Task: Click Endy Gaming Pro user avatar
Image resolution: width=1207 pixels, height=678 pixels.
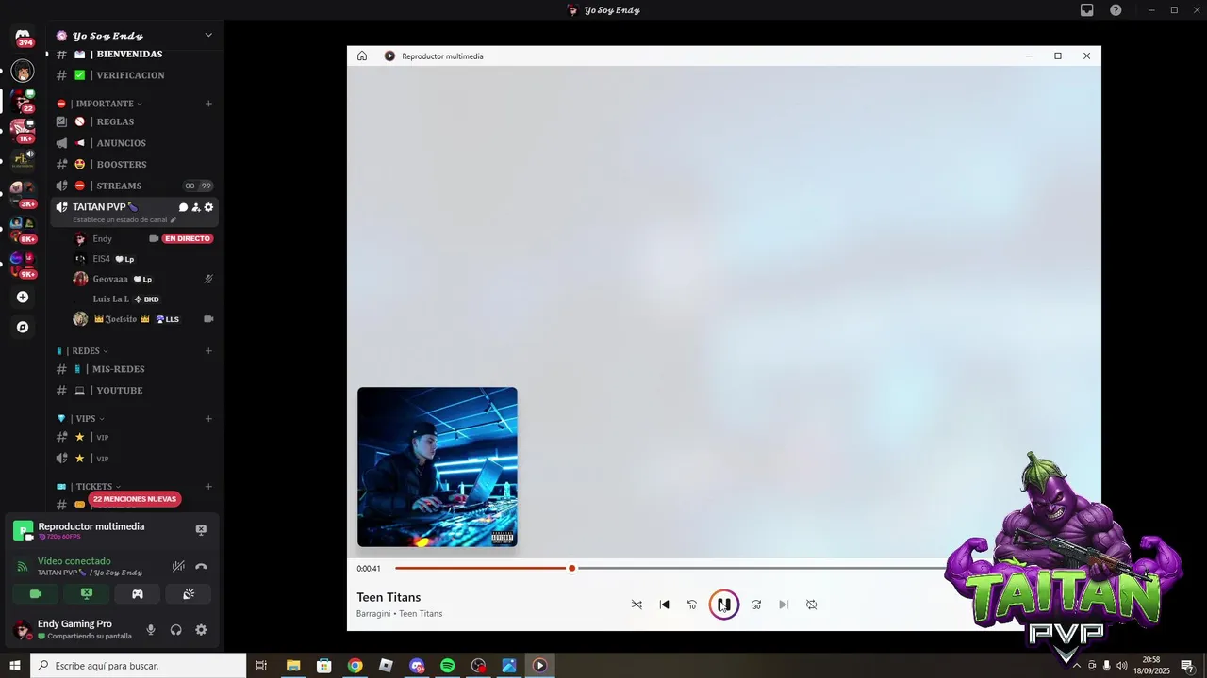Action: [x=22, y=630]
